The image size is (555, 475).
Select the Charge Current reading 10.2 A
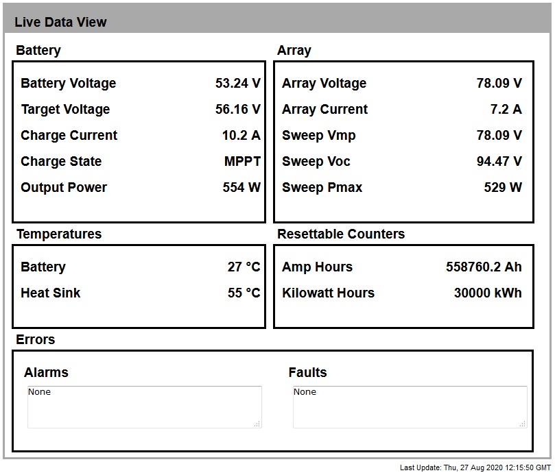241,136
